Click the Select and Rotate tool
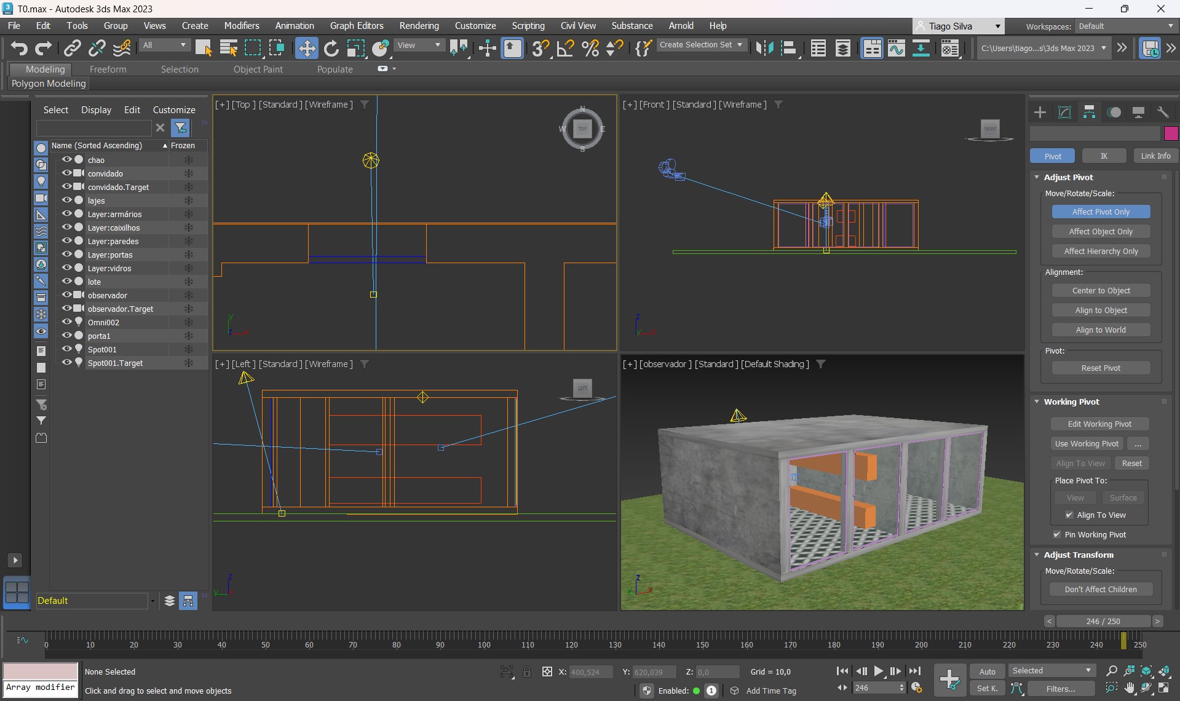Viewport: 1180px width, 701px height. (331, 48)
